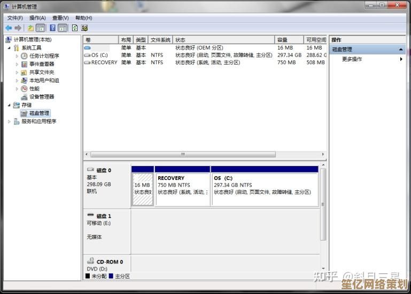Select 磁盘管理 in the tree
This screenshot has width=411, height=294.
coord(39,113)
